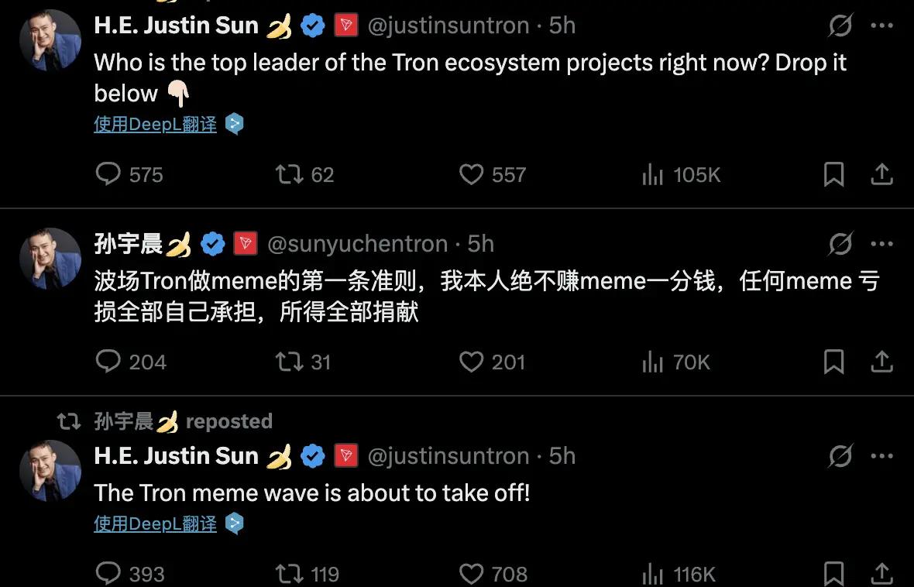This screenshot has height=587, width=914.
Task: Open more options on @sunyuchentron tweet
Action: pos(882,244)
